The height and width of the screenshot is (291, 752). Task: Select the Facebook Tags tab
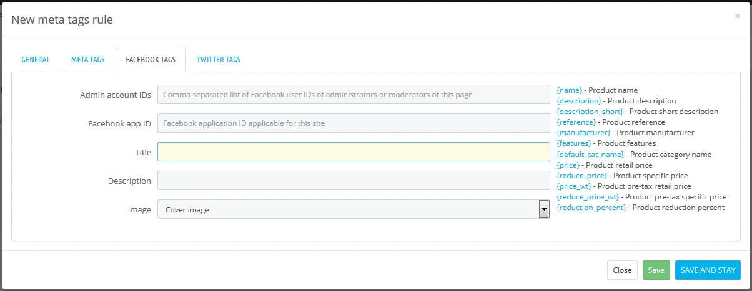click(x=151, y=60)
